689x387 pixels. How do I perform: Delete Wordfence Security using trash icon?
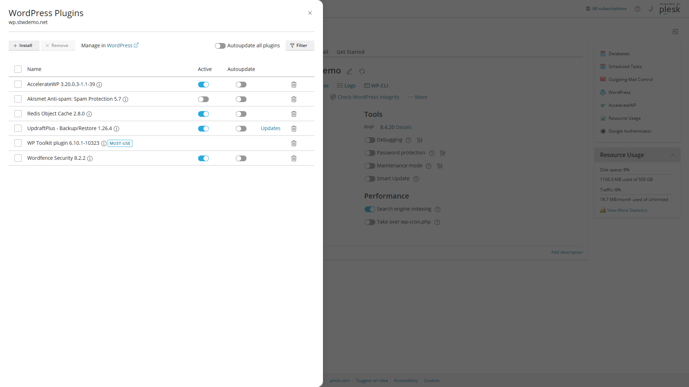[x=294, y=158]
